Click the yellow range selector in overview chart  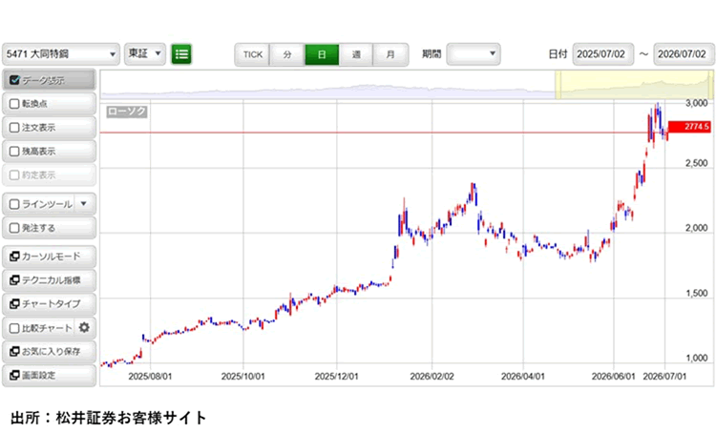click(x=634, y=85)
